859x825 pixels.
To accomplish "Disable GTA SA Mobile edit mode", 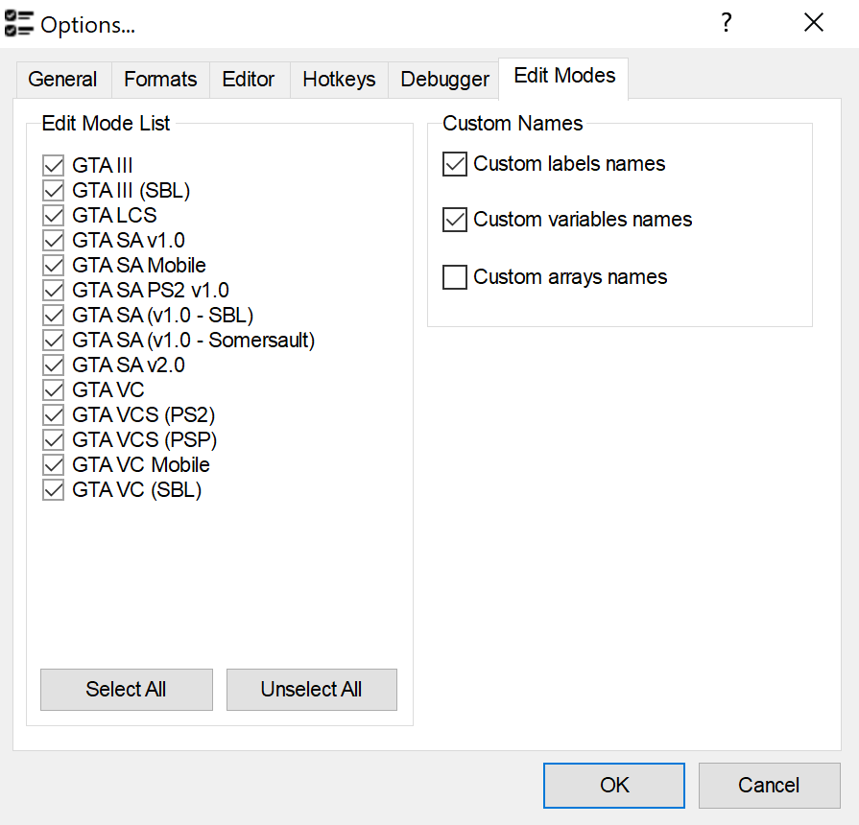I will point(53,266).
